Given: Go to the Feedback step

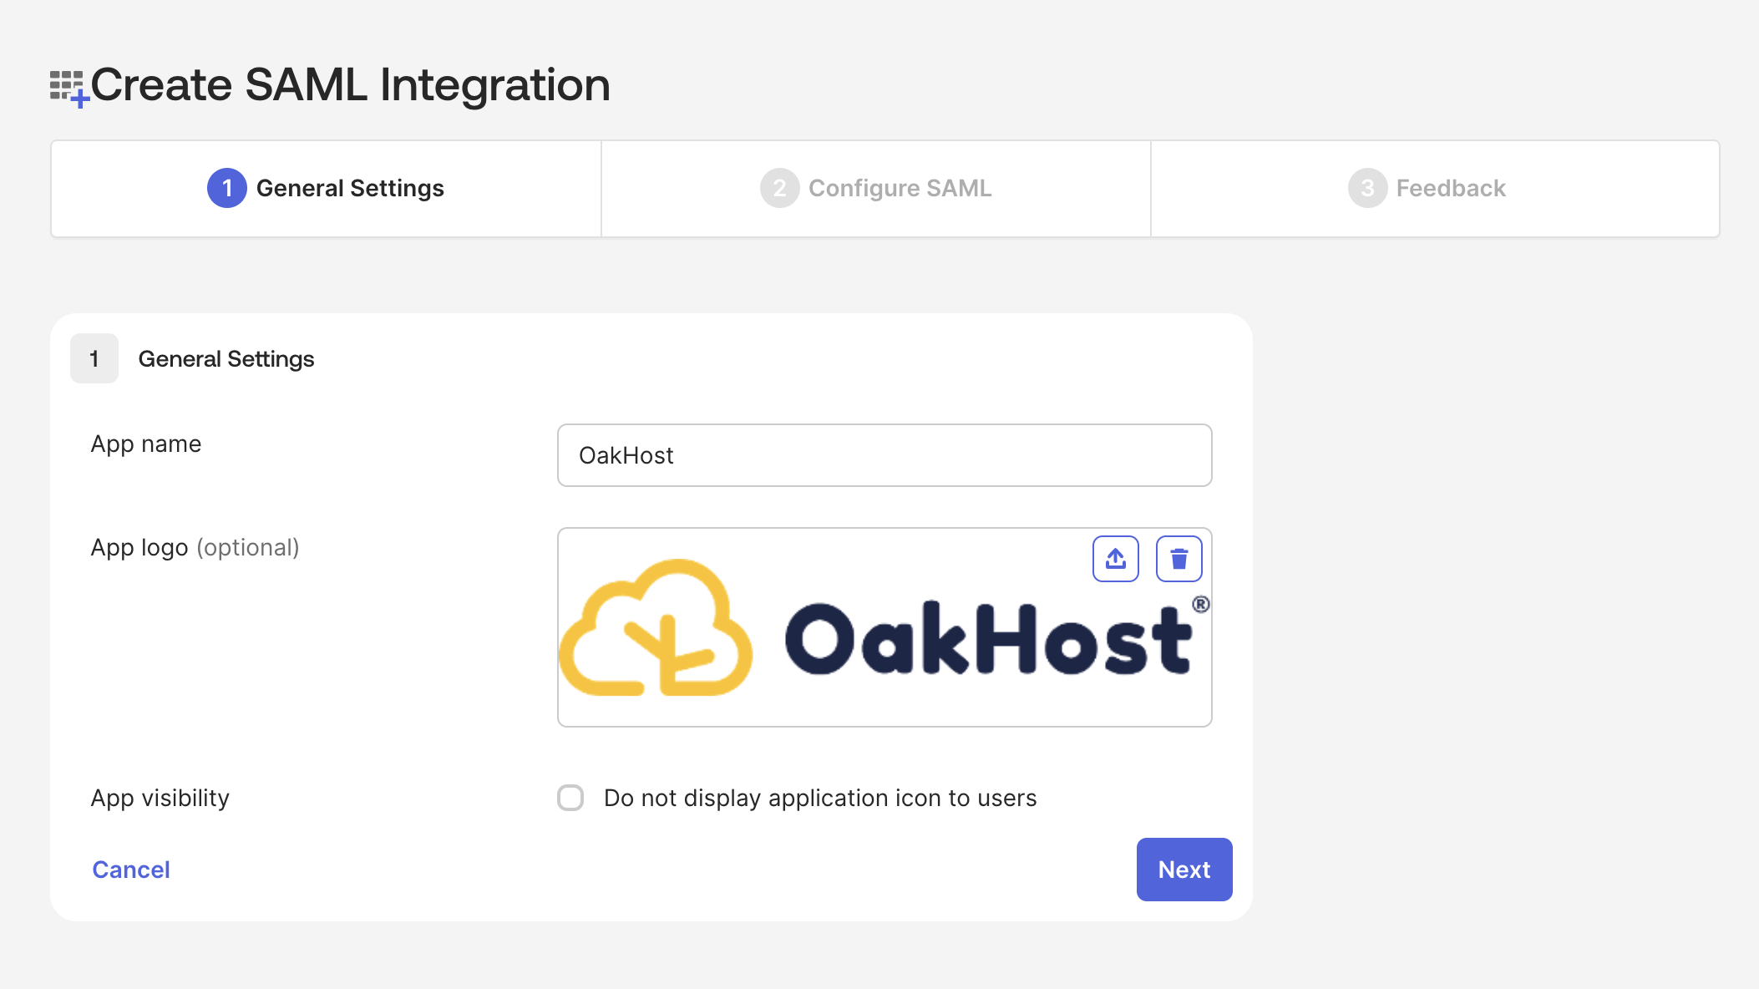Looking at the screenshot, I should point(1450,189).
